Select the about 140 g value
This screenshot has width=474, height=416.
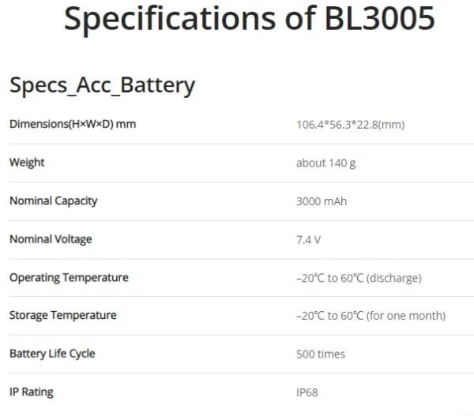pos(325,163)
